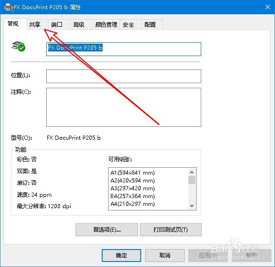Switch to the 常规 tab

coord(15,24)
